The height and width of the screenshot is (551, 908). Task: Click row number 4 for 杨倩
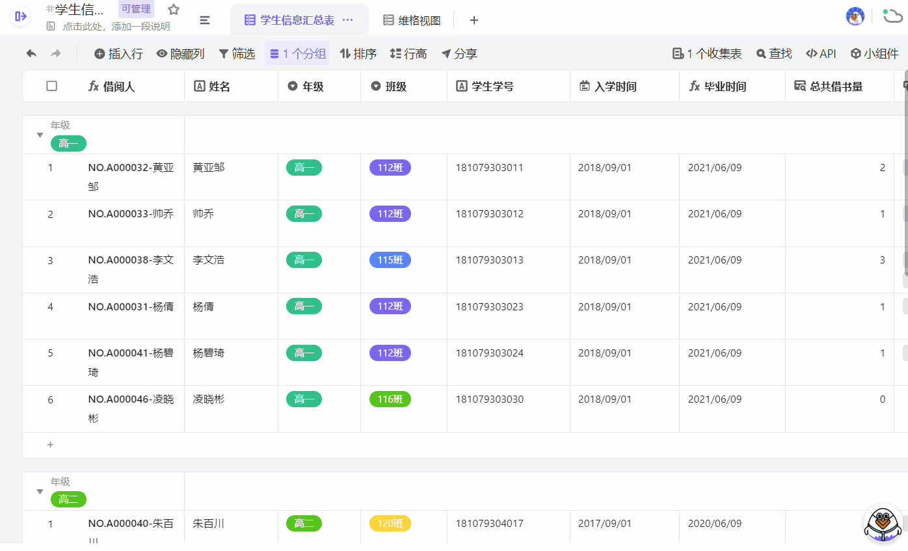(x=51, y=307)
